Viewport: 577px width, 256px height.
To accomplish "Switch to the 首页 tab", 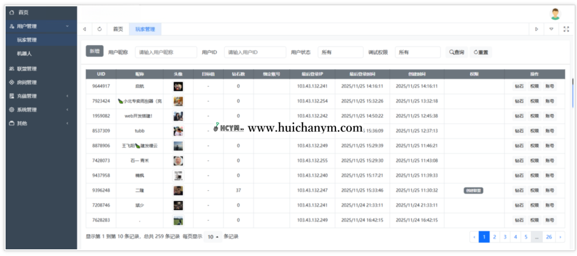I will 118,29.
